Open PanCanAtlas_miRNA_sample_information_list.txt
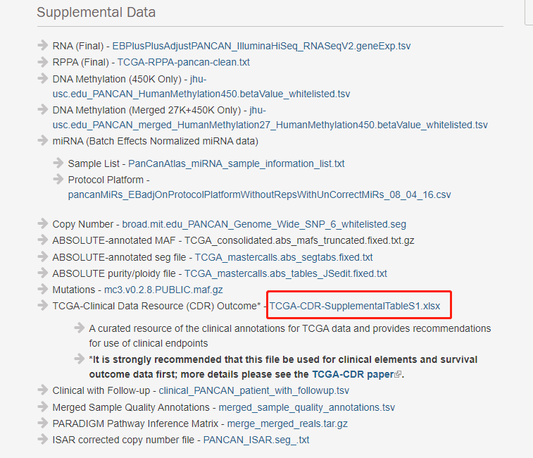Screen dimensions: 533x458 (236, 163)
